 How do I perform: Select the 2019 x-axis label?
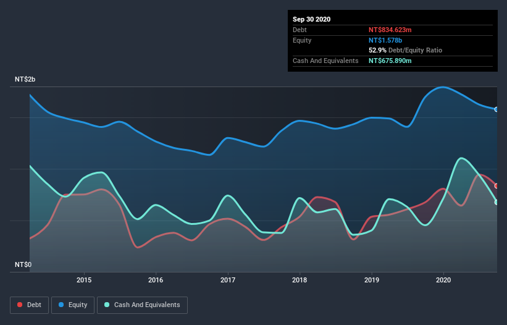coord(372,280)
